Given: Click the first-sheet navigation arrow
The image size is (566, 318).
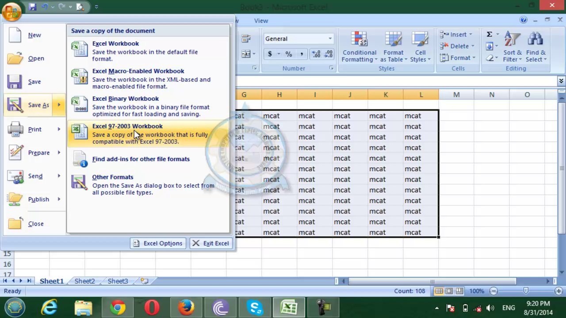Looking at the screenshot, I should point(5,281).
